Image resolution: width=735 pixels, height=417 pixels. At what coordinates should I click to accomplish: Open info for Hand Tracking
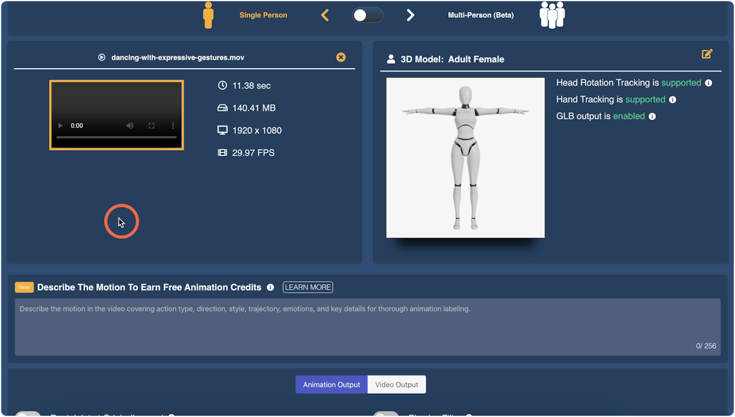pos(673,99)
